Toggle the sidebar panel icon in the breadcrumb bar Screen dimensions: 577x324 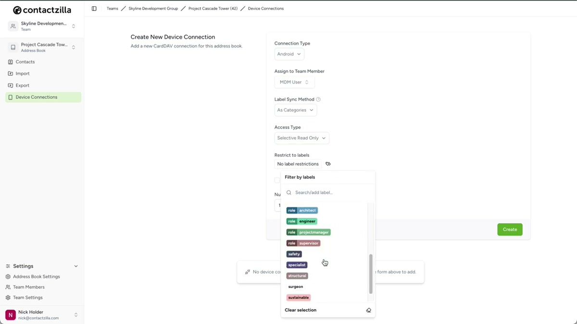(x=94, y=8)
